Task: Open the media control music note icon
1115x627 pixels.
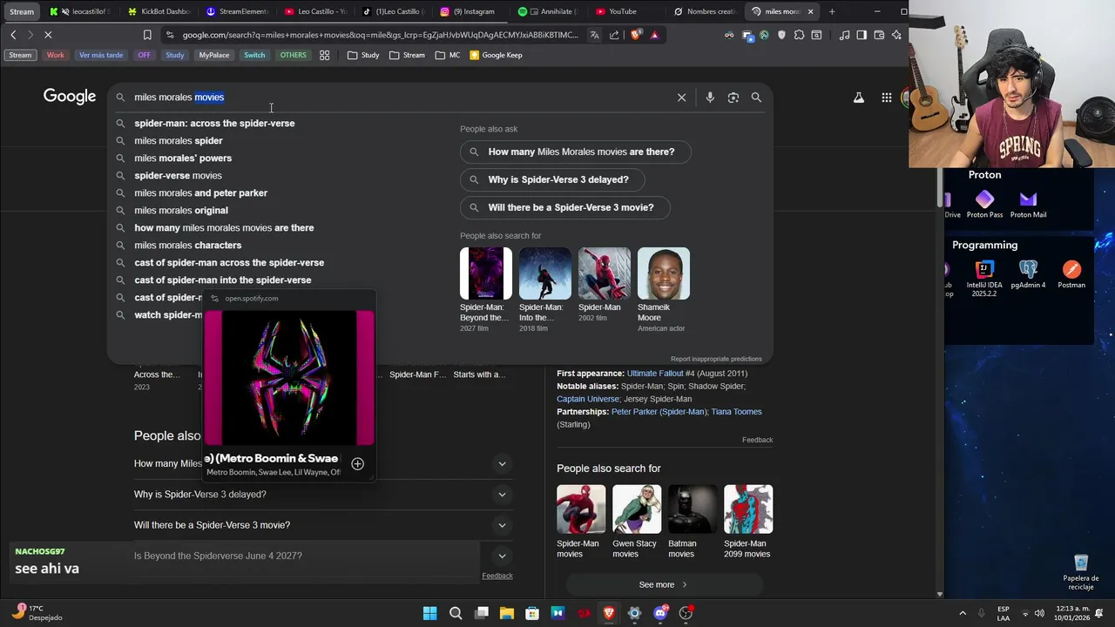Action: pyautogui.click(x=844, y=35)
